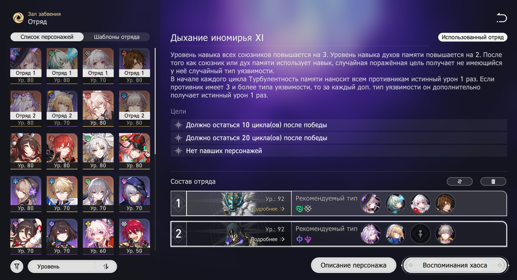Click the Воспоминания хаоса button
The image size is (517, 280).
pyautogui.click(x=455, y=265)
